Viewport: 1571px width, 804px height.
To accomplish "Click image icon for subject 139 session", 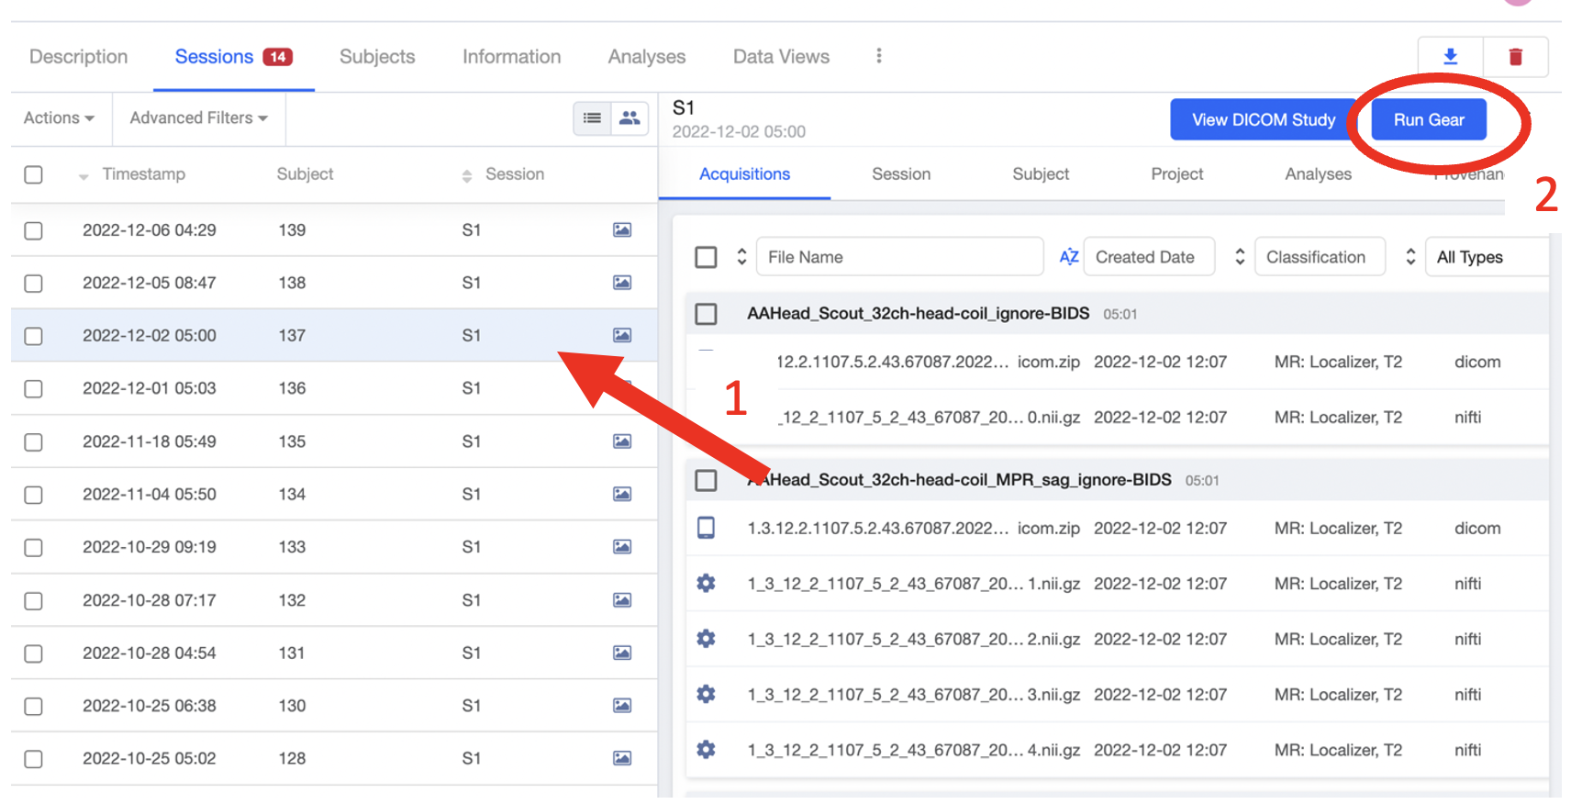I will tap(622, 230).
